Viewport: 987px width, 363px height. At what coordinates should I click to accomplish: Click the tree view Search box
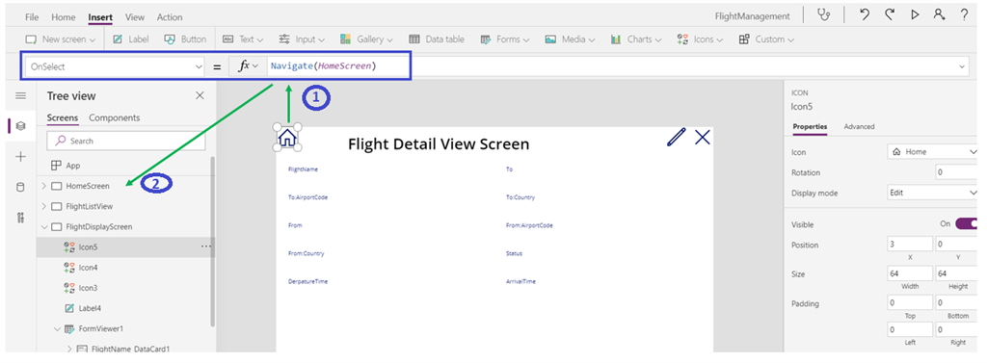tap(126, 141)
